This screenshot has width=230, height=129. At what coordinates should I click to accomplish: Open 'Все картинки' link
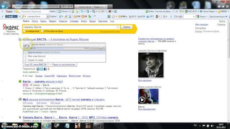point(145,80)
